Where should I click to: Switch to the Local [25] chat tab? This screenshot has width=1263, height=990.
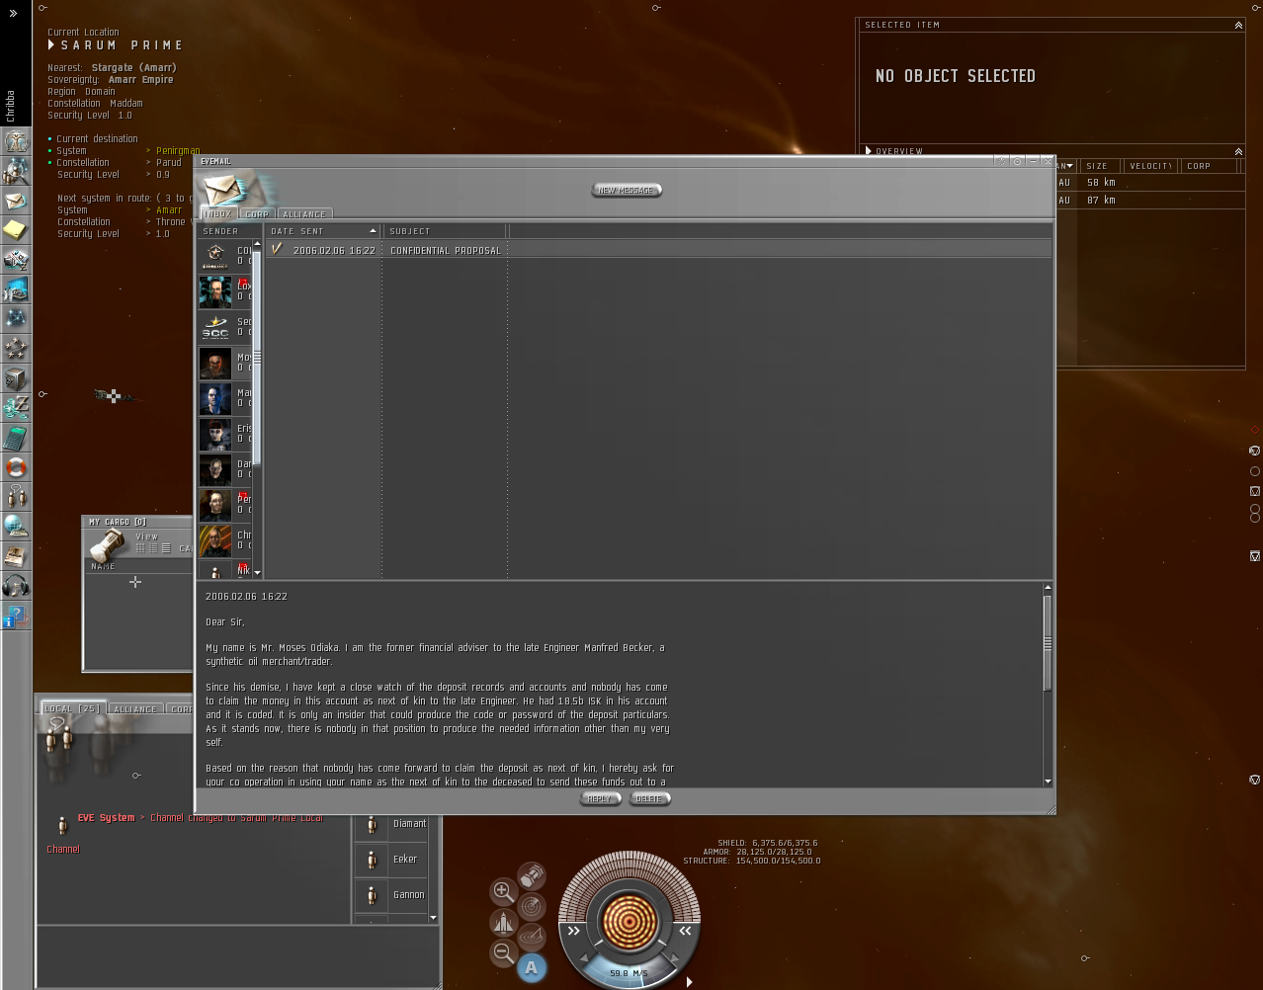tap(72, 708)
